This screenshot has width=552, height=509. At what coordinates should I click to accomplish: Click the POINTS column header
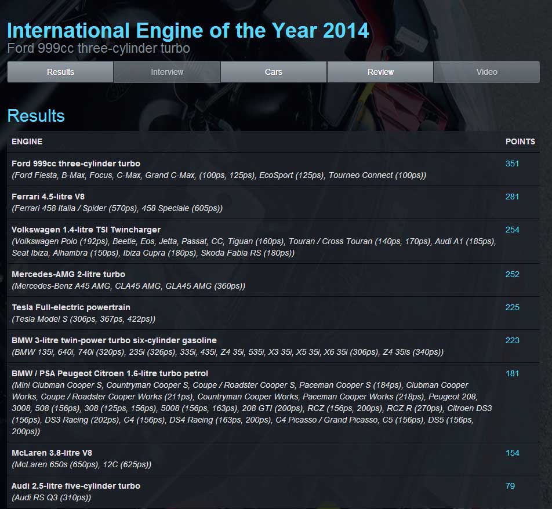(520, 141)
